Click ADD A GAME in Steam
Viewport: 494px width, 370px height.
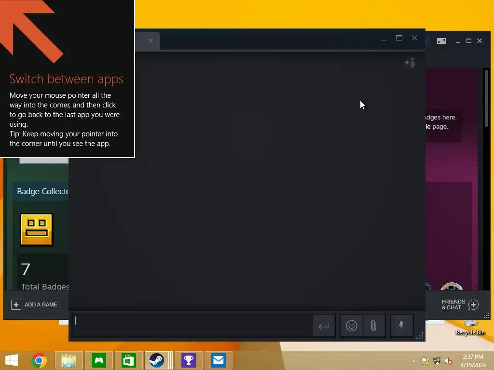(x=34, y=304)
